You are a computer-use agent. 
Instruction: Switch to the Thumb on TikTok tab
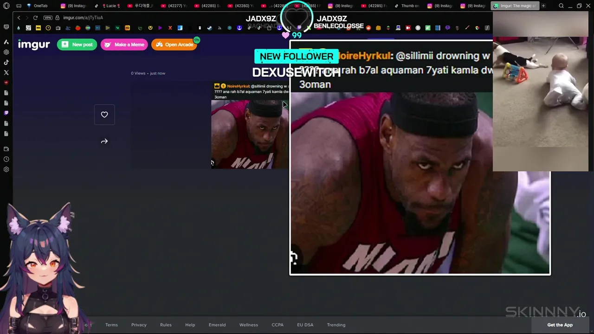point(407,6)
